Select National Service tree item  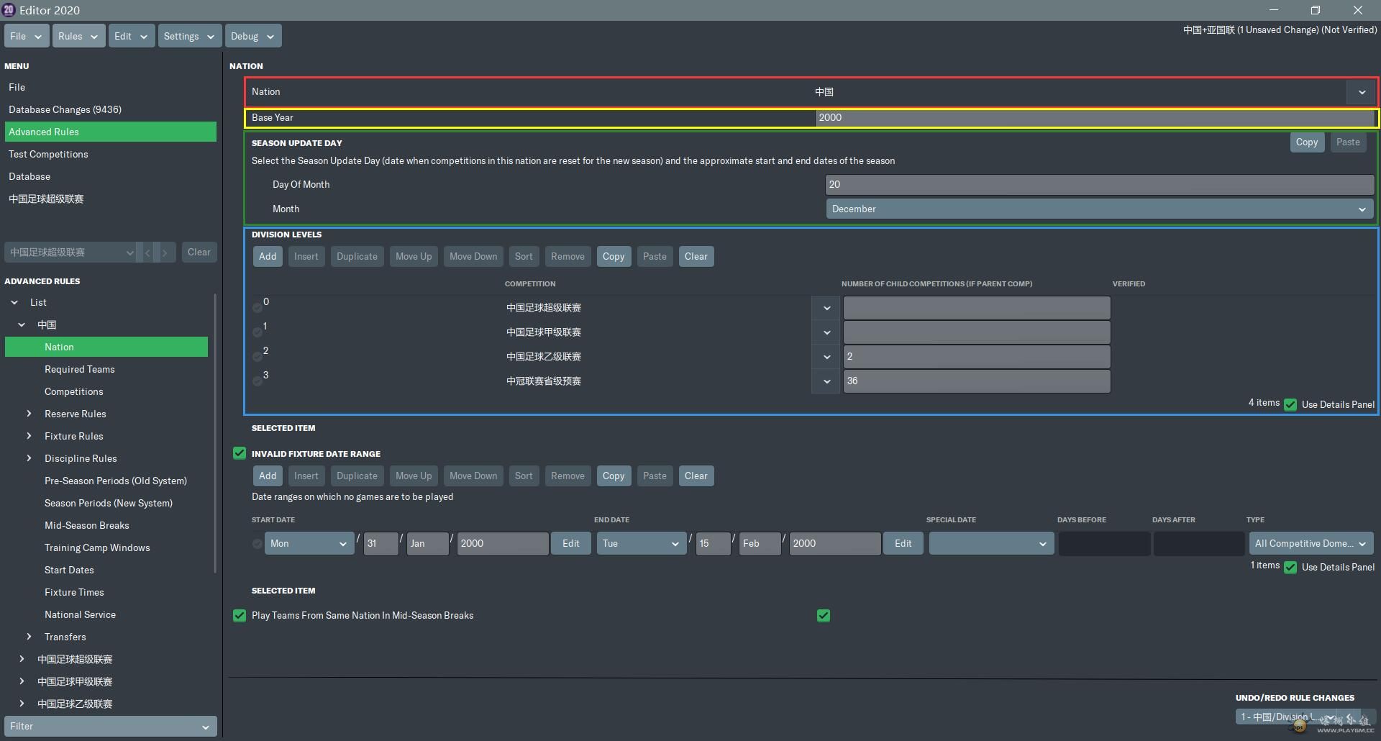click(x=80, y=615)
